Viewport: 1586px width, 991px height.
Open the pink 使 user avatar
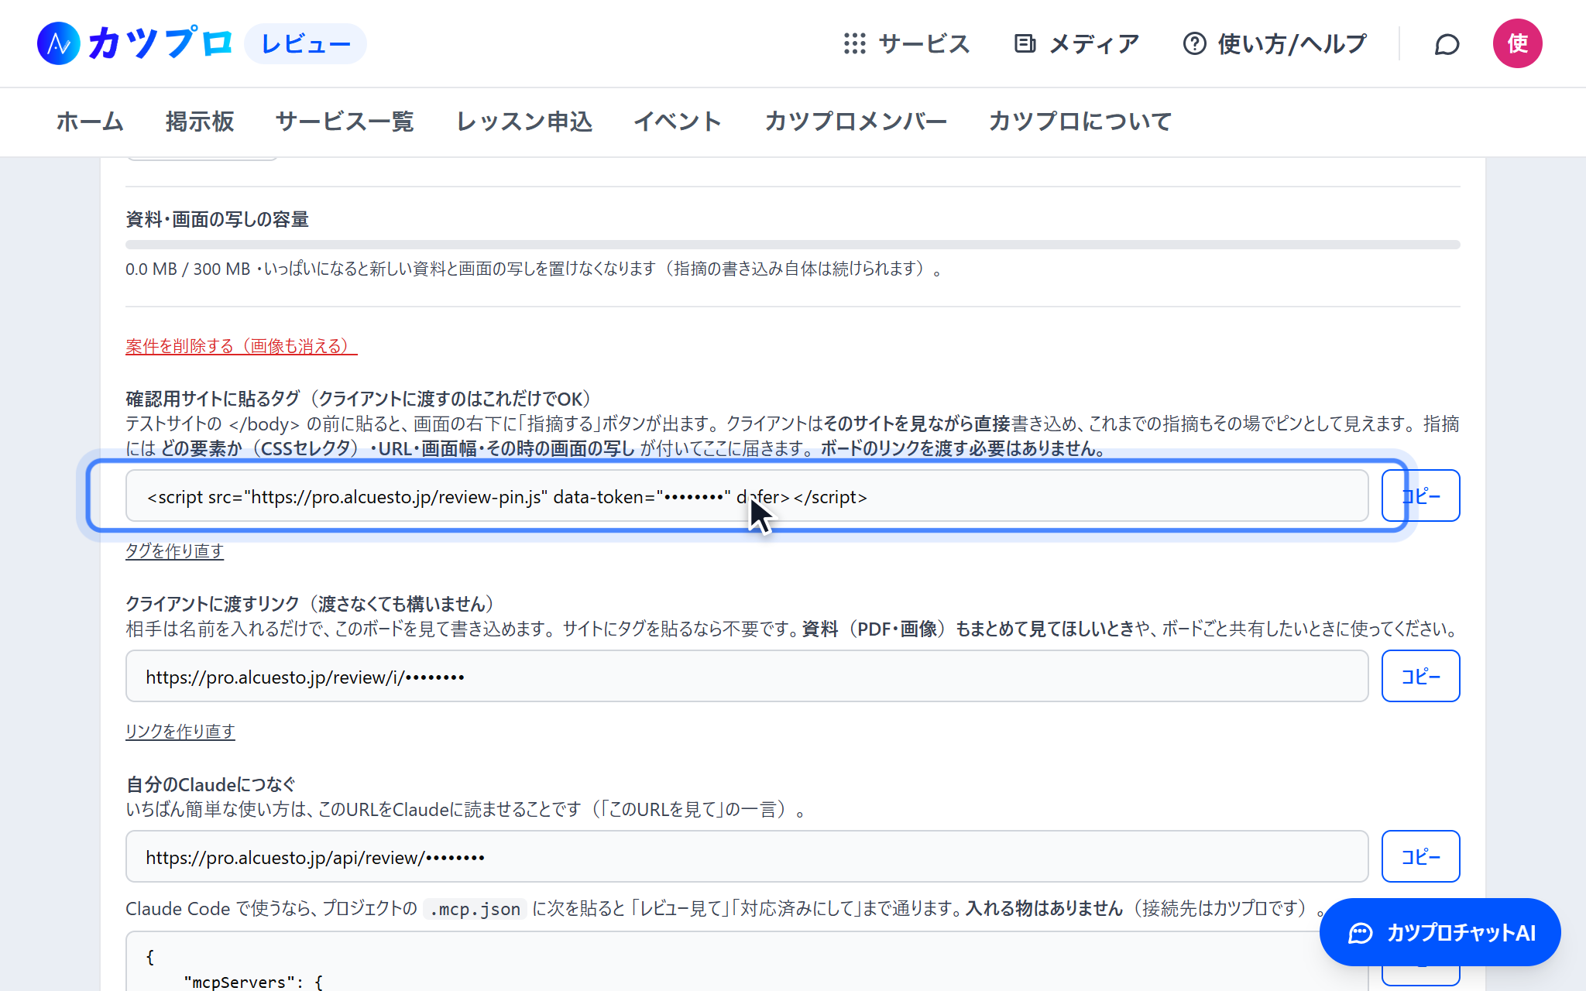point(1517,43)
